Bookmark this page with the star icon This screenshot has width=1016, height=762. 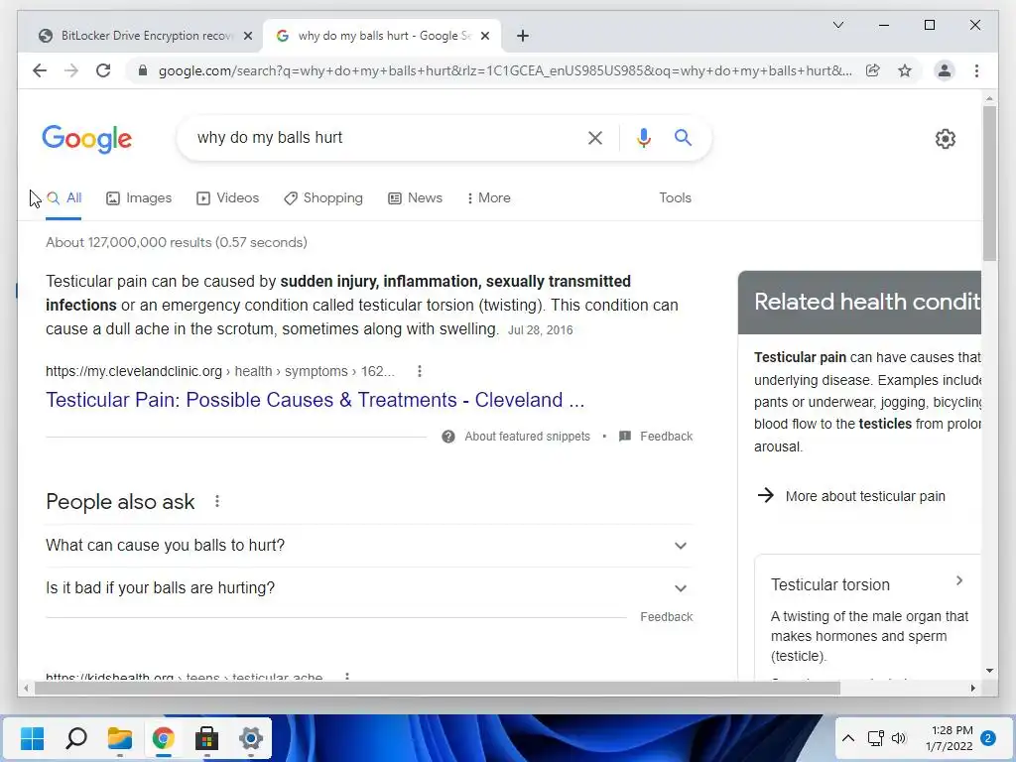coord(905,70)
